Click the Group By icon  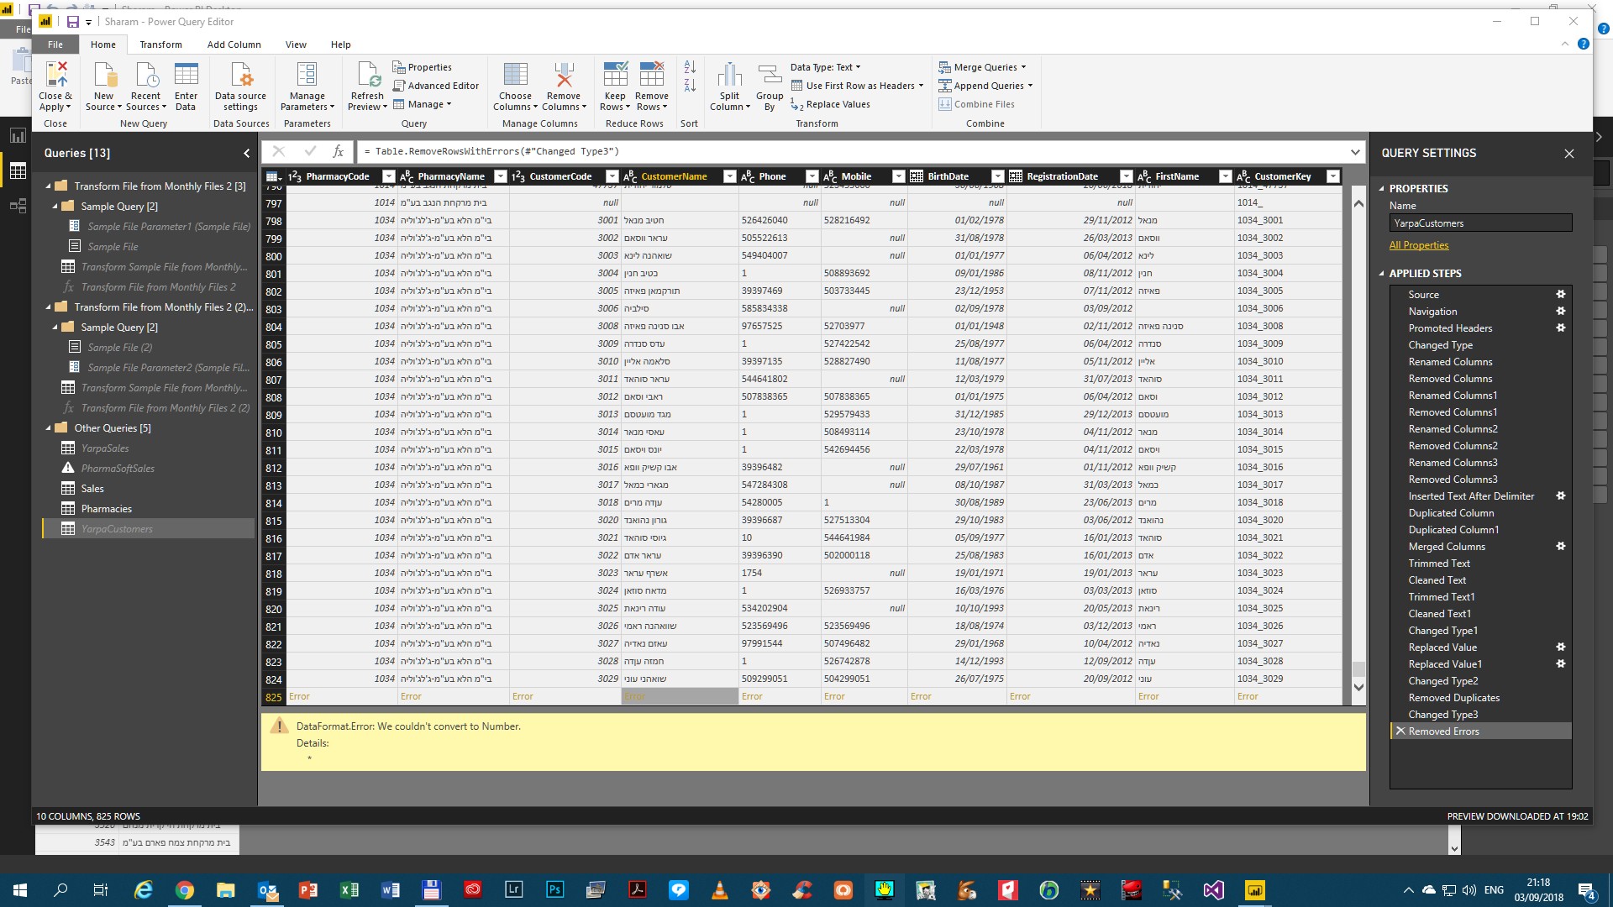tap(770, 75)
